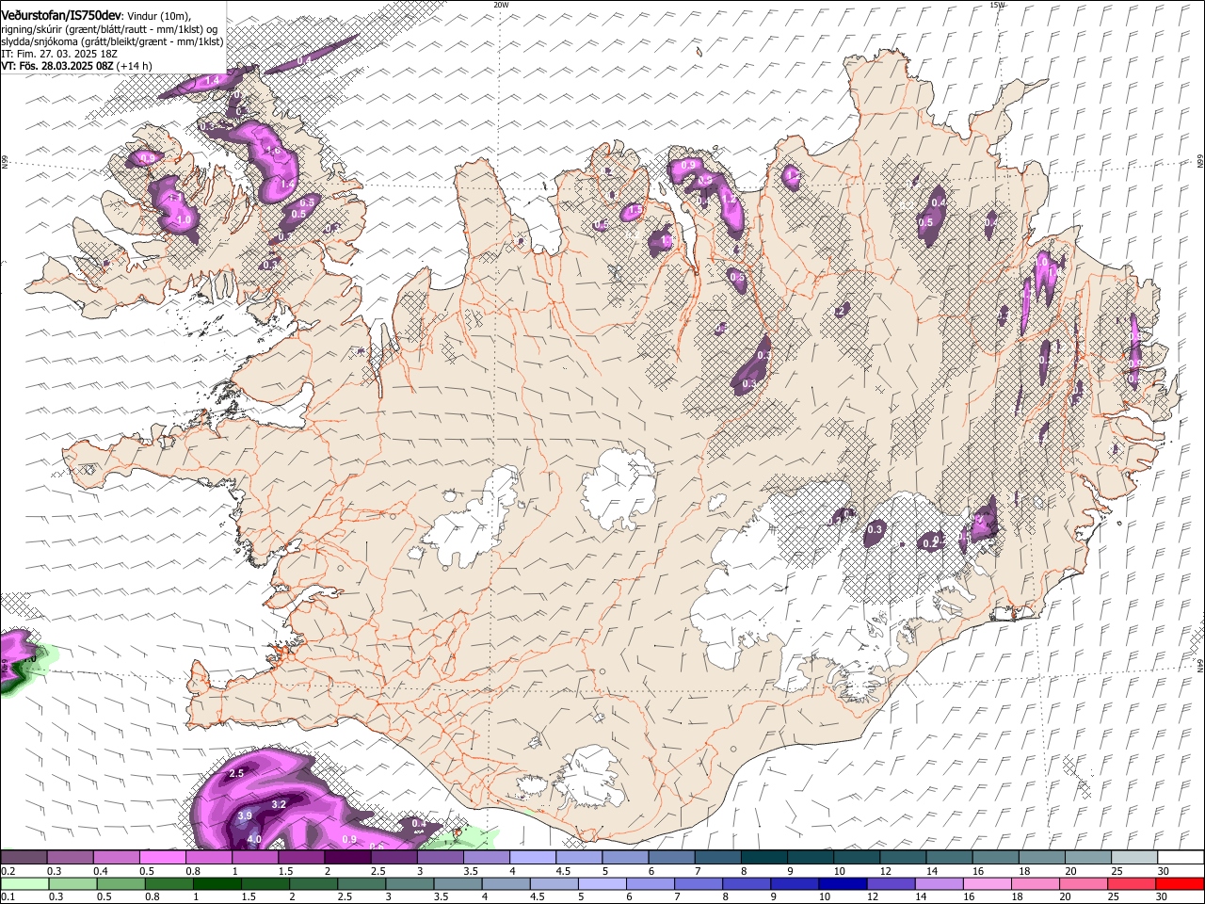Click the 2.5 value in the southwest precipitation cell

tap(236, 773)
